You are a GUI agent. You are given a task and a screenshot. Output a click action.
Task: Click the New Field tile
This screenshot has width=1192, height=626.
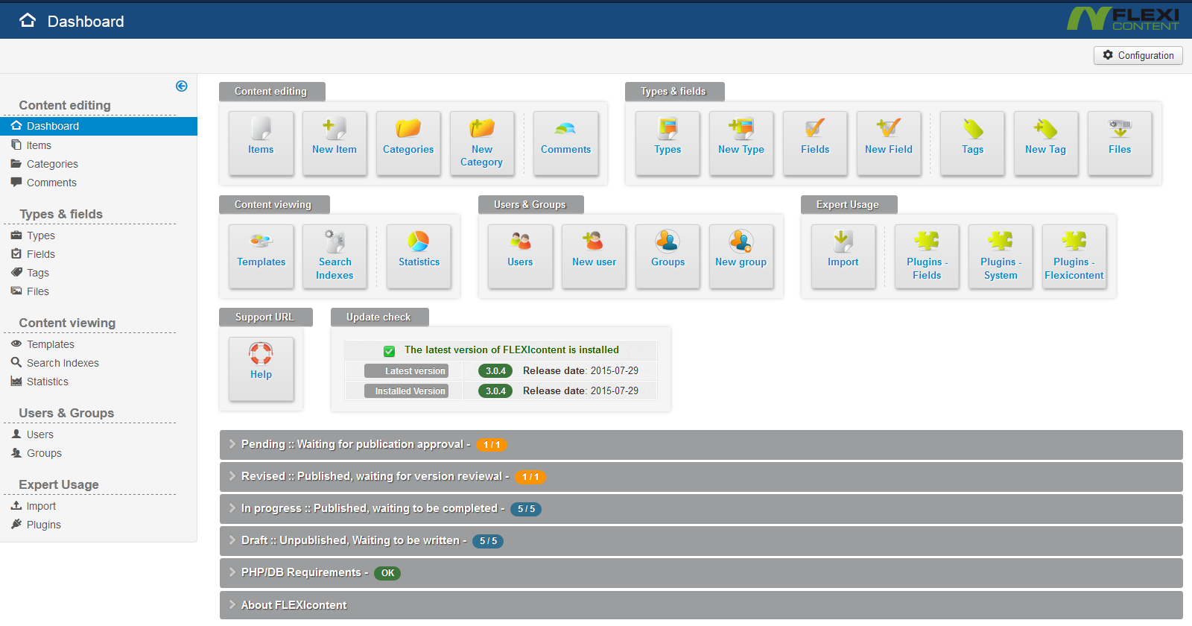889,143
